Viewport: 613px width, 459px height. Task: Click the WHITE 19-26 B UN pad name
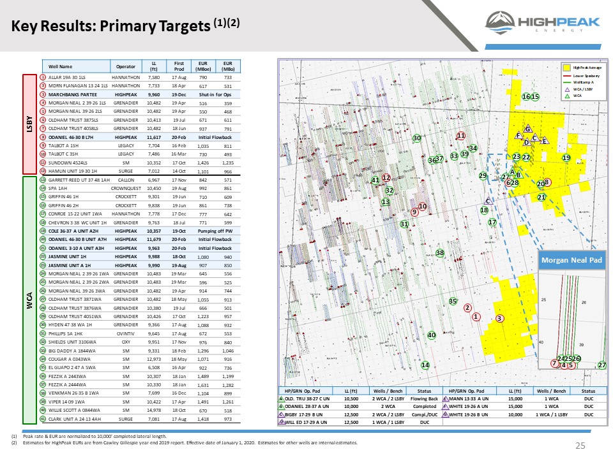coord(468,414)
